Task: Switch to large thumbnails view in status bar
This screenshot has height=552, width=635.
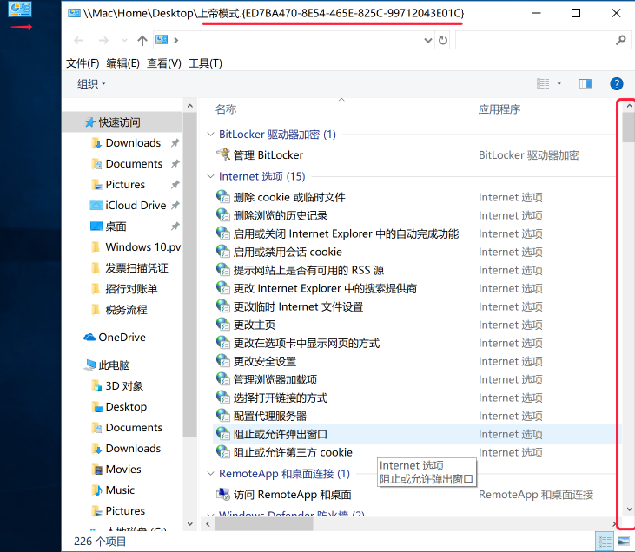Action: (624, 541)
